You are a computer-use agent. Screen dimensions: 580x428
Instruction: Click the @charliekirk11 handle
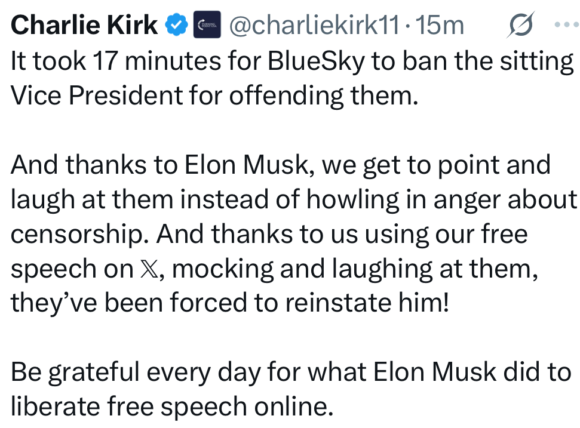pyautogui.click(x=312, y=25)
